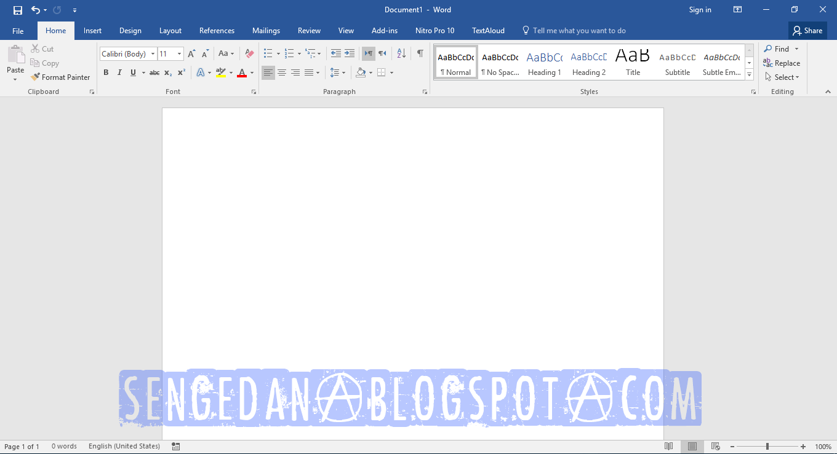Viewport: 837px width, 454px height.
Task: Align text to the right
Action: [x=295, y=72]
